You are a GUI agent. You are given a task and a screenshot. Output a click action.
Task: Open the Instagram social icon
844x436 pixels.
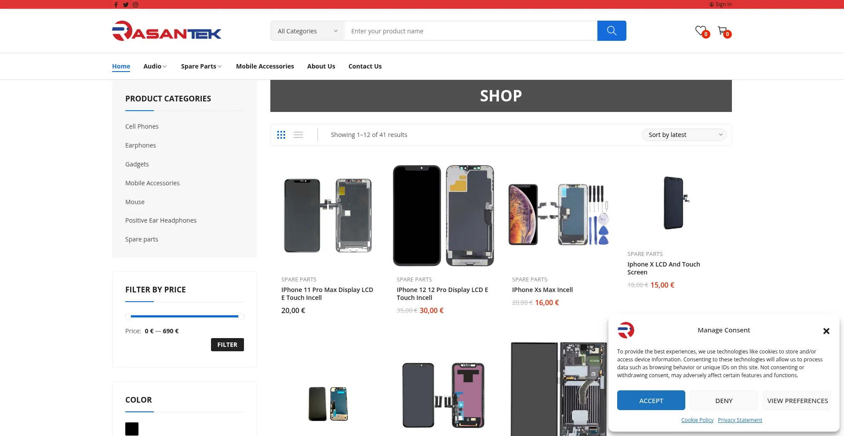[135, 5]
